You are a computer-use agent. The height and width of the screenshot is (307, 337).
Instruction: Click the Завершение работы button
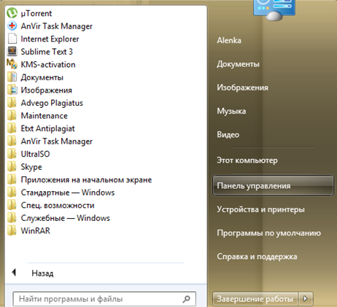point(255,298)
